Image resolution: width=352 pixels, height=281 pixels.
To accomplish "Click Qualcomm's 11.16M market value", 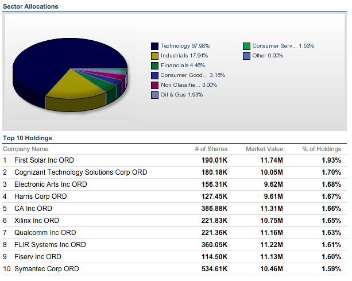I will point(272,233).
